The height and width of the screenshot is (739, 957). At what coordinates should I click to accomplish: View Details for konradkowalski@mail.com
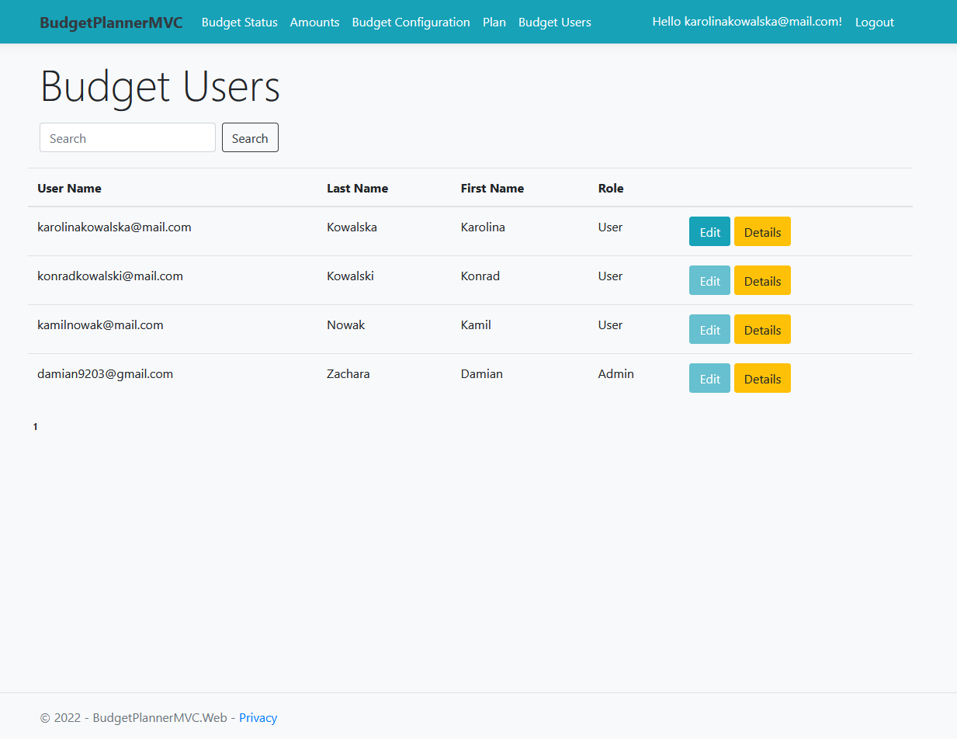pos(762,280)
